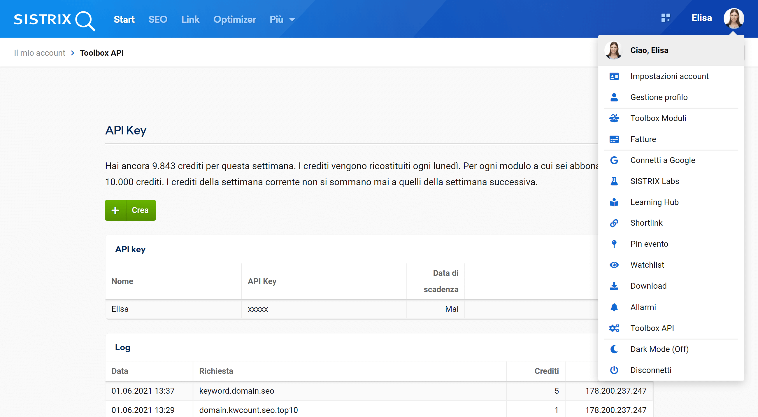Click the Allarmi bell icon

click(614, 307)
